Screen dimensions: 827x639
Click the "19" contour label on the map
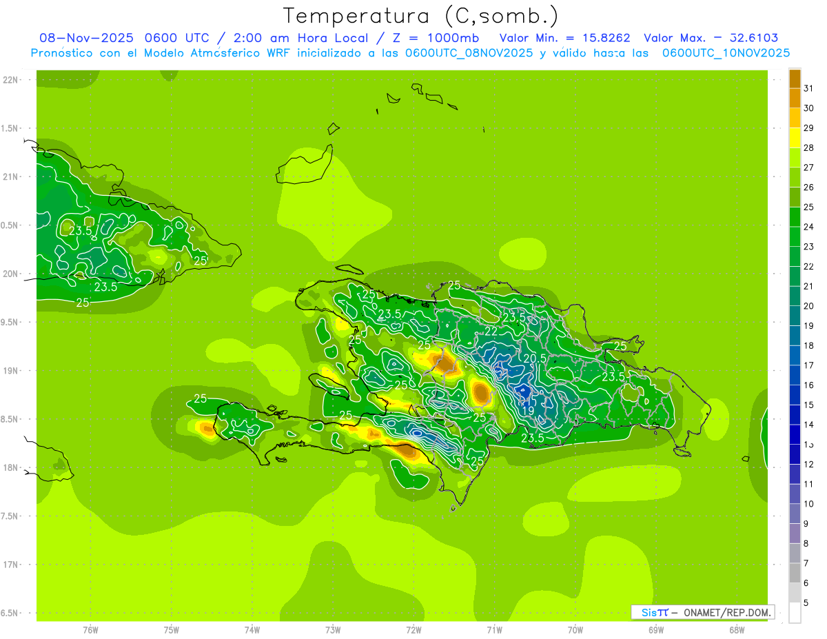click(528, 411)
